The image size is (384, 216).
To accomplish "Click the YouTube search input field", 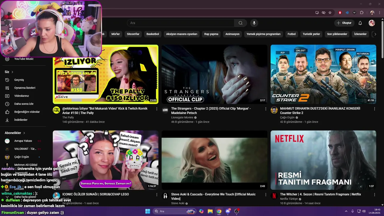I will (181, 23).
